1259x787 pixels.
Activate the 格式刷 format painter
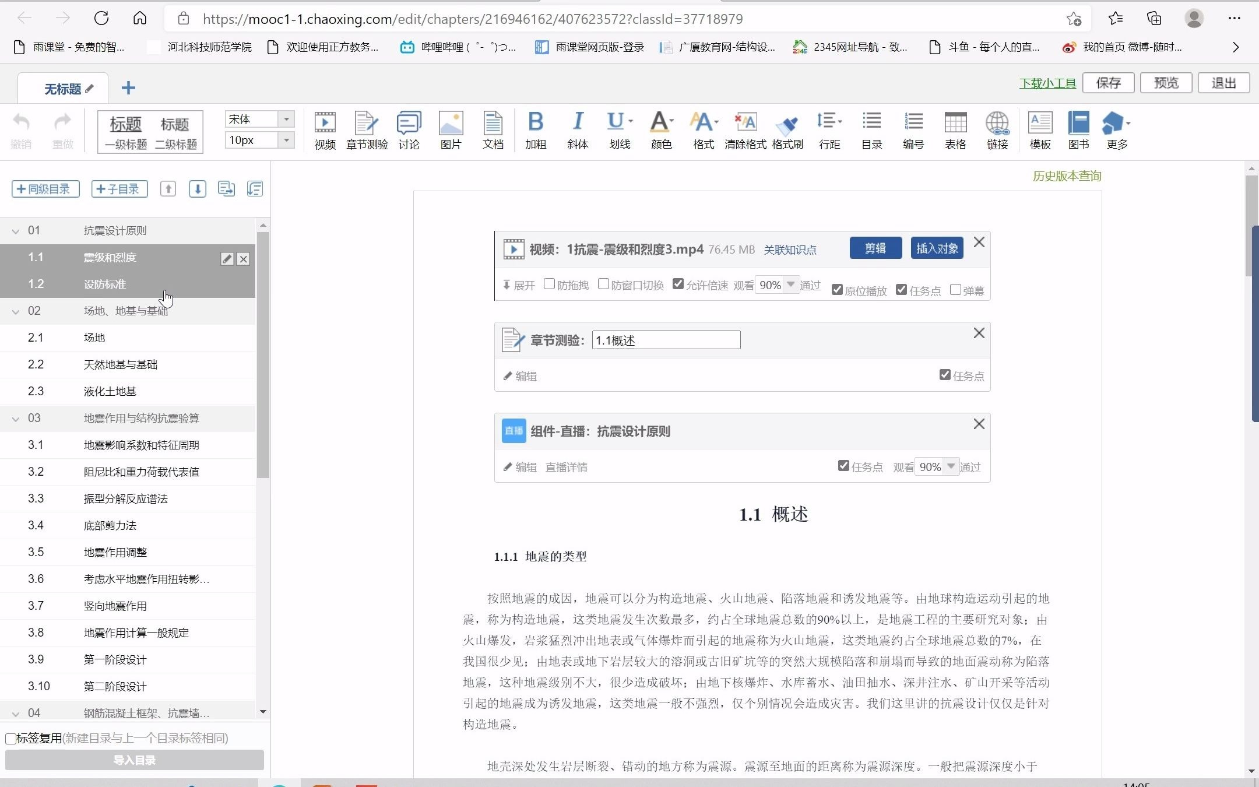(787, 131)
